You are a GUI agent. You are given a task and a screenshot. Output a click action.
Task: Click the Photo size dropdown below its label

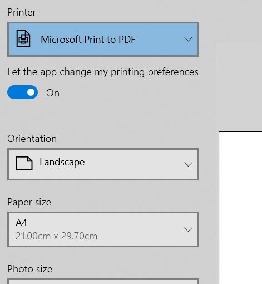click(103, 281)
